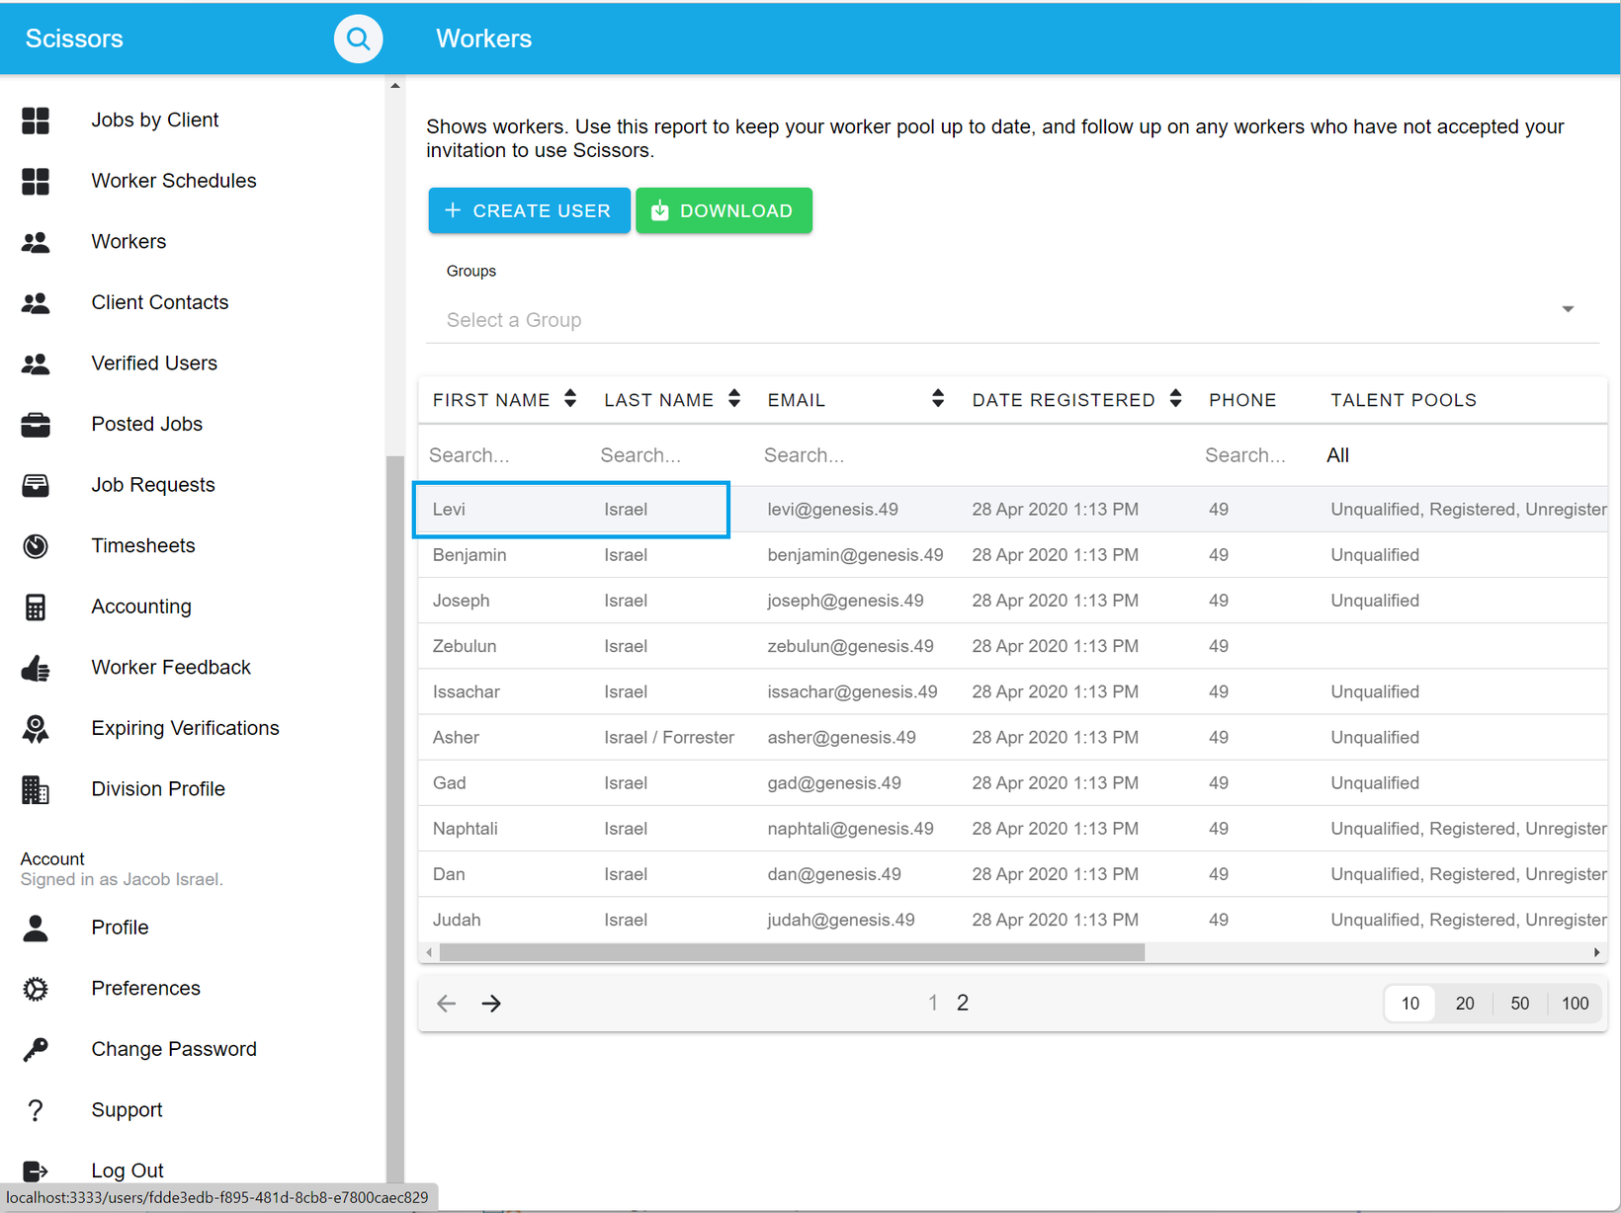Open Worker Feedback menu item
1621x1213 pixels.
pos(171,668)
